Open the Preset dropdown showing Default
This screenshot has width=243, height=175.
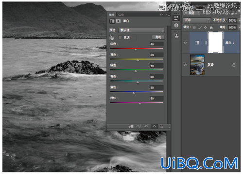pyautogui.click(x=141, y=30)
